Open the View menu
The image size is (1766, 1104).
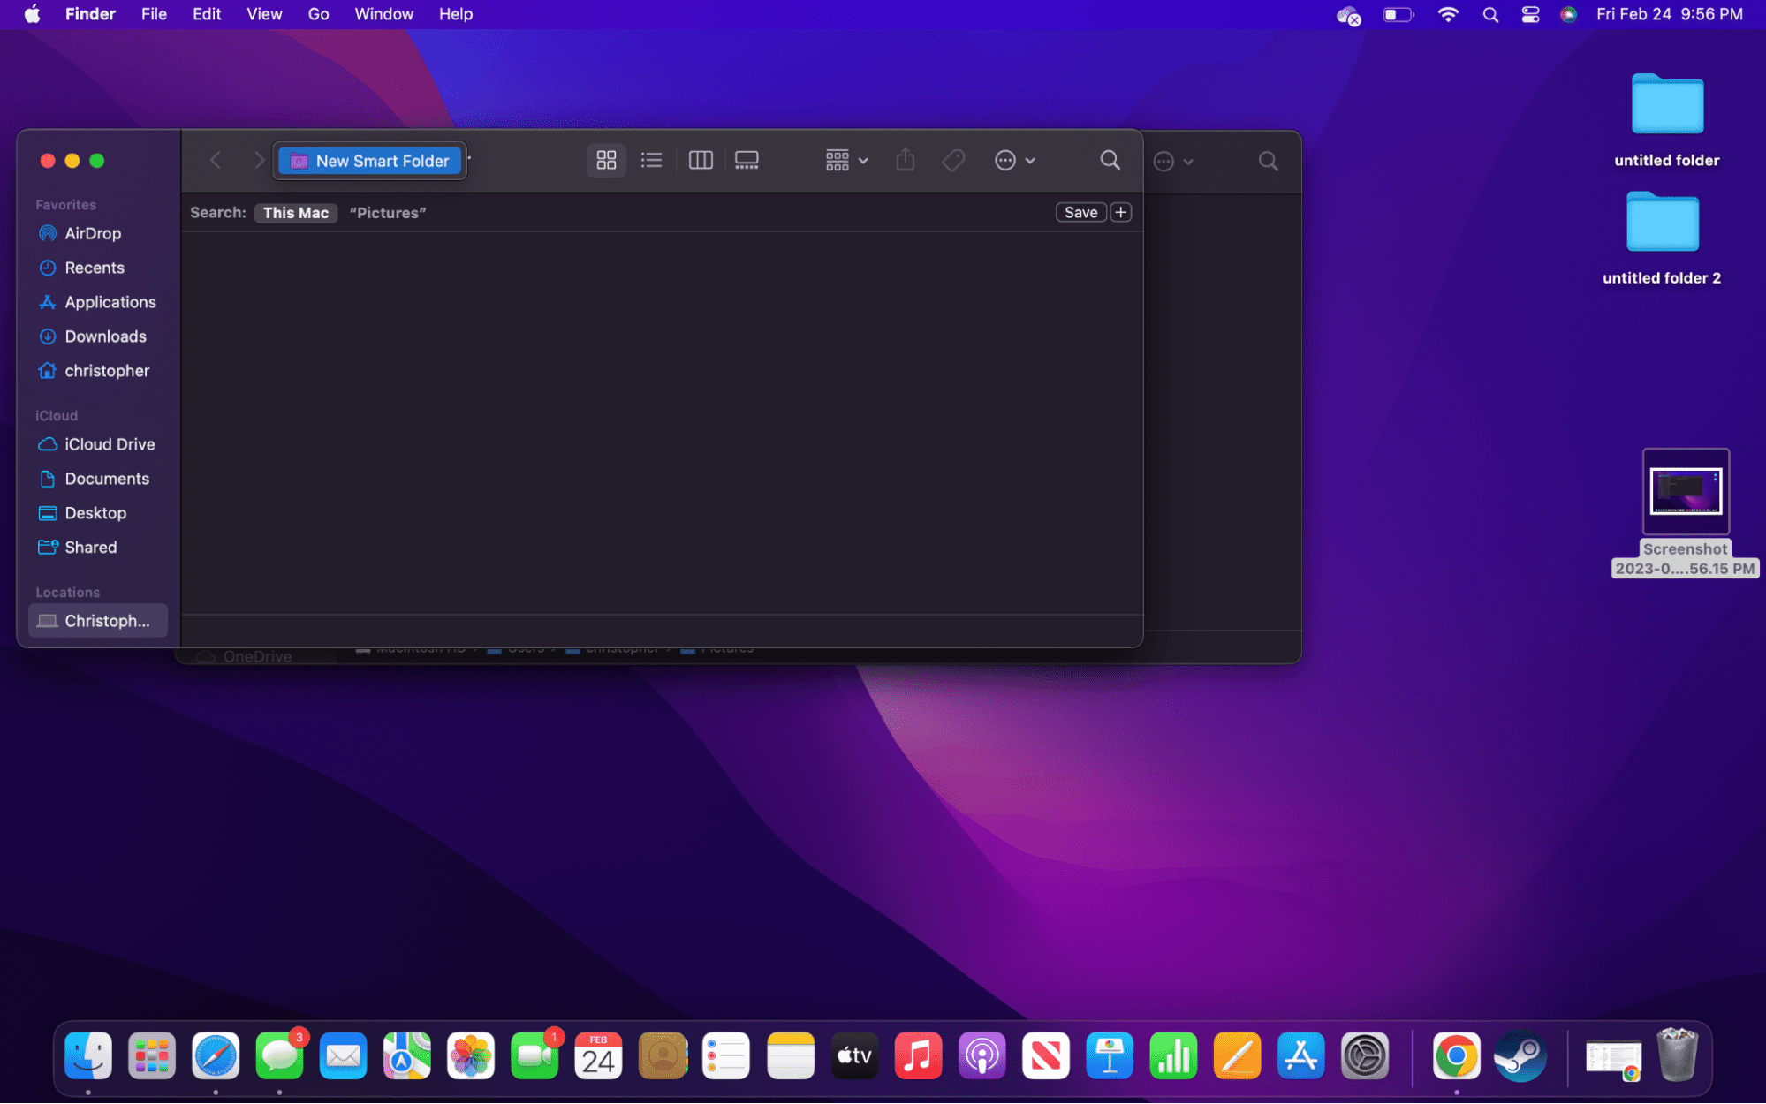coord(264,14)
